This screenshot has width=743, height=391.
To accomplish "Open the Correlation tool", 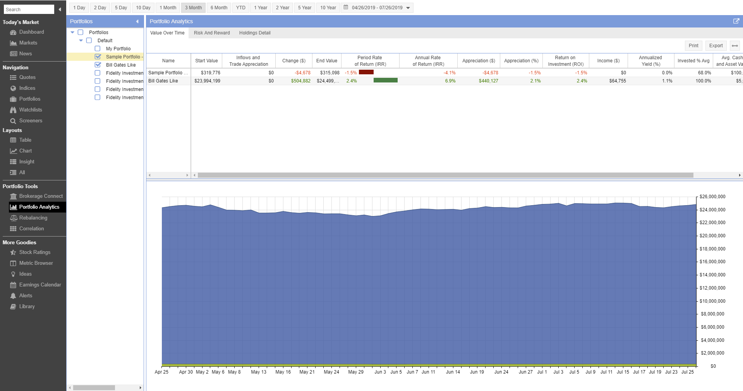I will pos(31,228).
